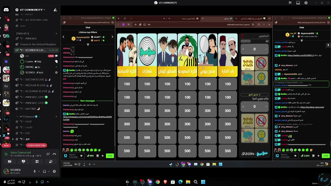Select user DRENQ in the voice channel

click(x=39, y=67)
